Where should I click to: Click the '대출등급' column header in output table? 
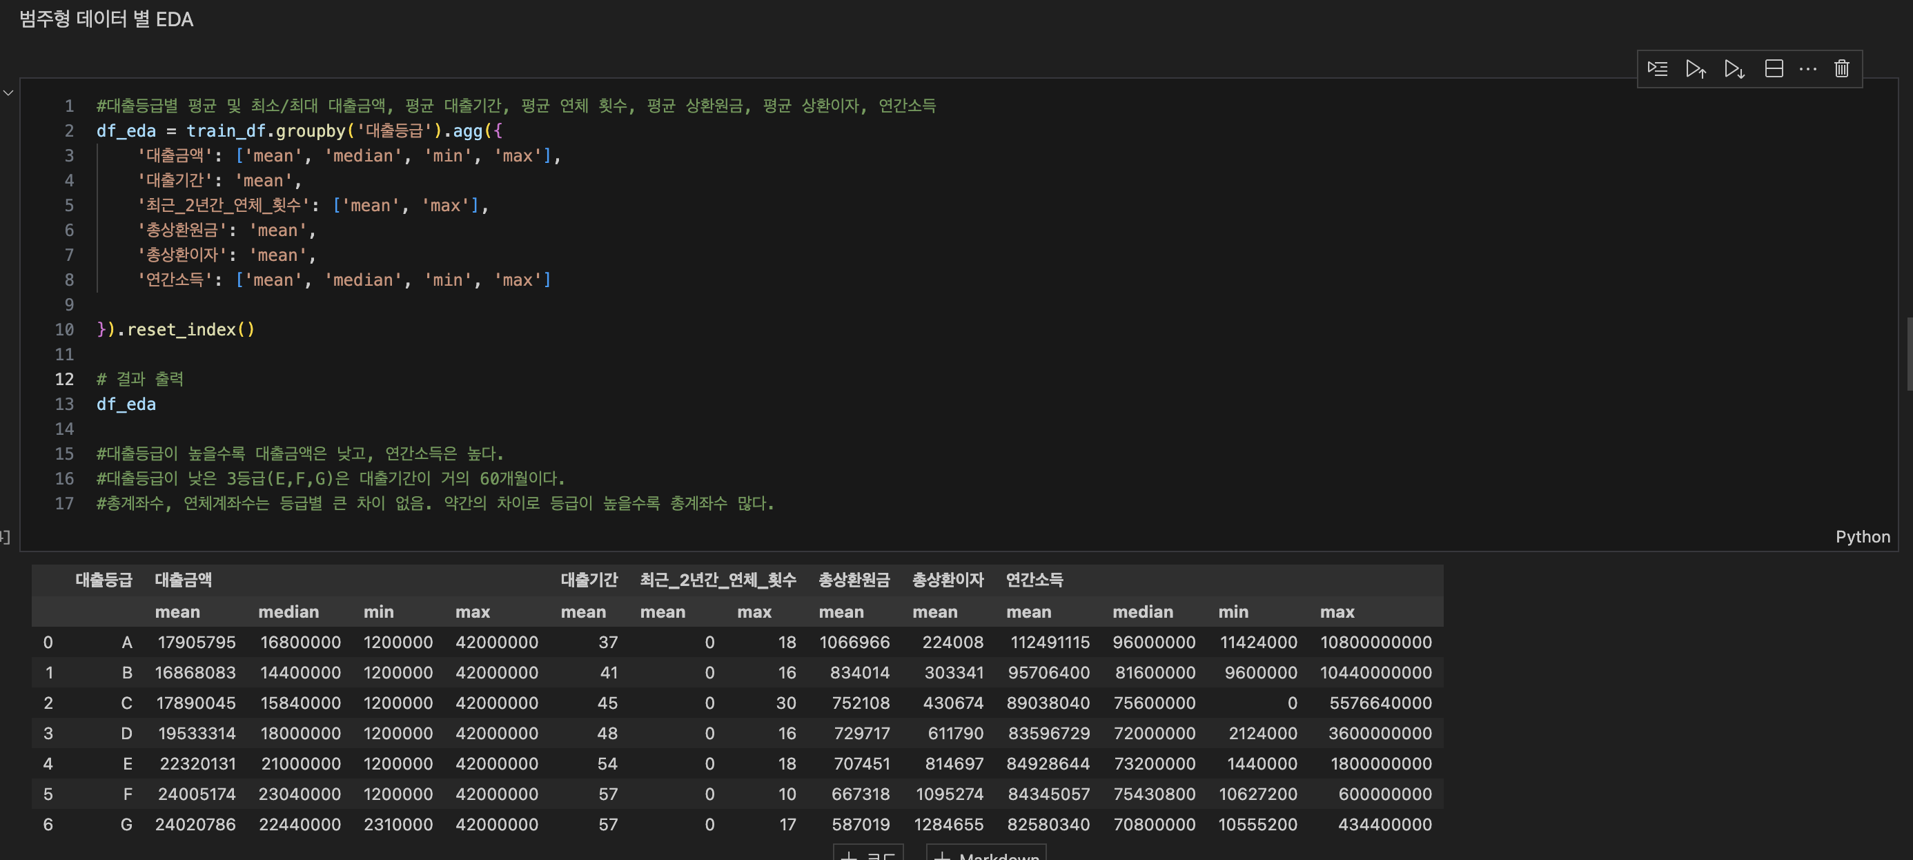104,580
